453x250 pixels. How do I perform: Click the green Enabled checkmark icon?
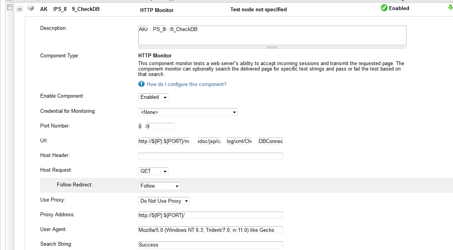click(x=384, y=8)
